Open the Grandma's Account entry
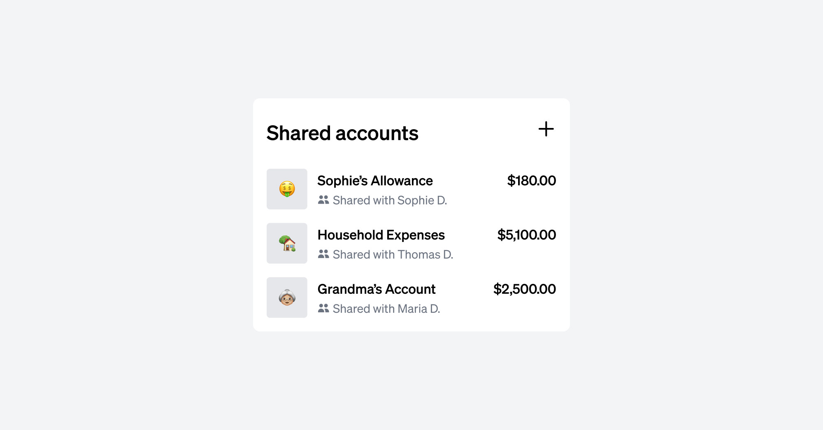Viewport: 823px width, 430px height. (376, 289)
